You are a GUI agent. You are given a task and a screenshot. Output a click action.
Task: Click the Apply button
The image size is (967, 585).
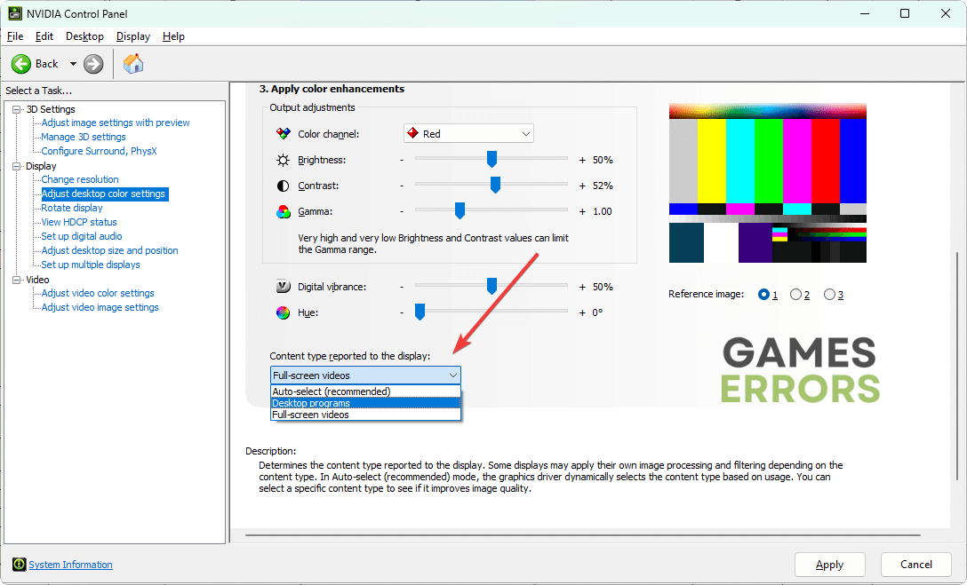click(x=829, y=564)
